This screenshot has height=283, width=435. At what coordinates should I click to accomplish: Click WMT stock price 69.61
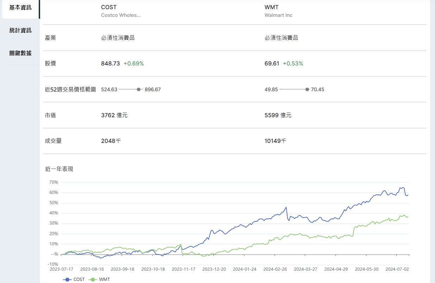tap(272, 64)
